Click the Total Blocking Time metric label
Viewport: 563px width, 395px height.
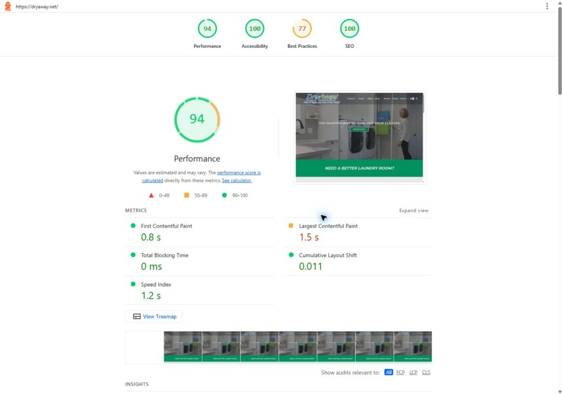(x=164, y=255)
